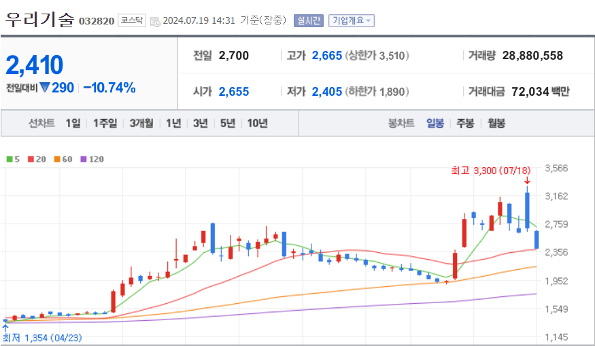This screenshot has height=346, width=595.
Task: Click the -10.74% change rate
Action: click(109, 88)
